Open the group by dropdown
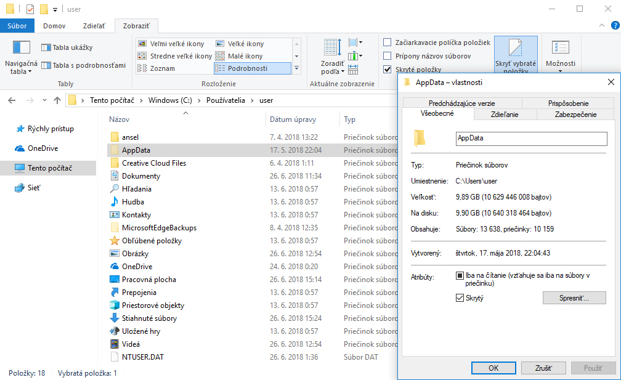Screen dimensions: 621x380 point(355,42)
